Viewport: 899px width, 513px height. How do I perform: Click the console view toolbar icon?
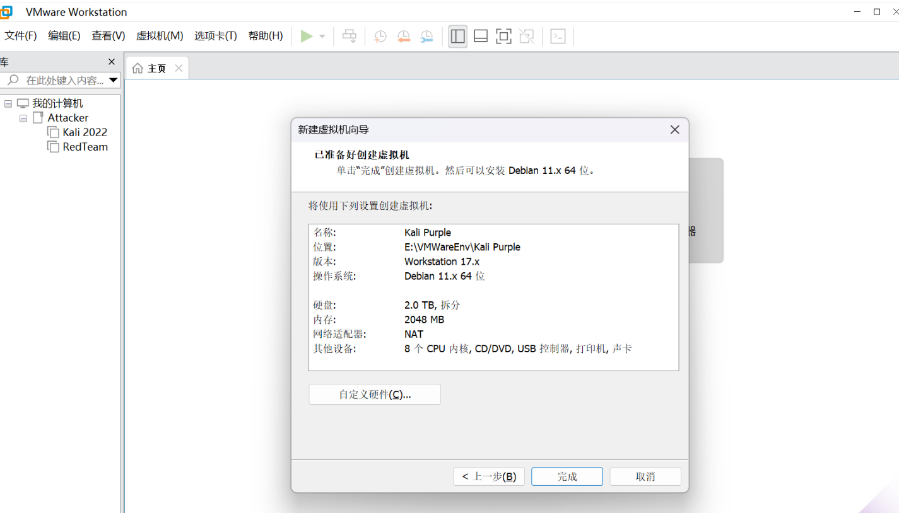pos(558,37)
